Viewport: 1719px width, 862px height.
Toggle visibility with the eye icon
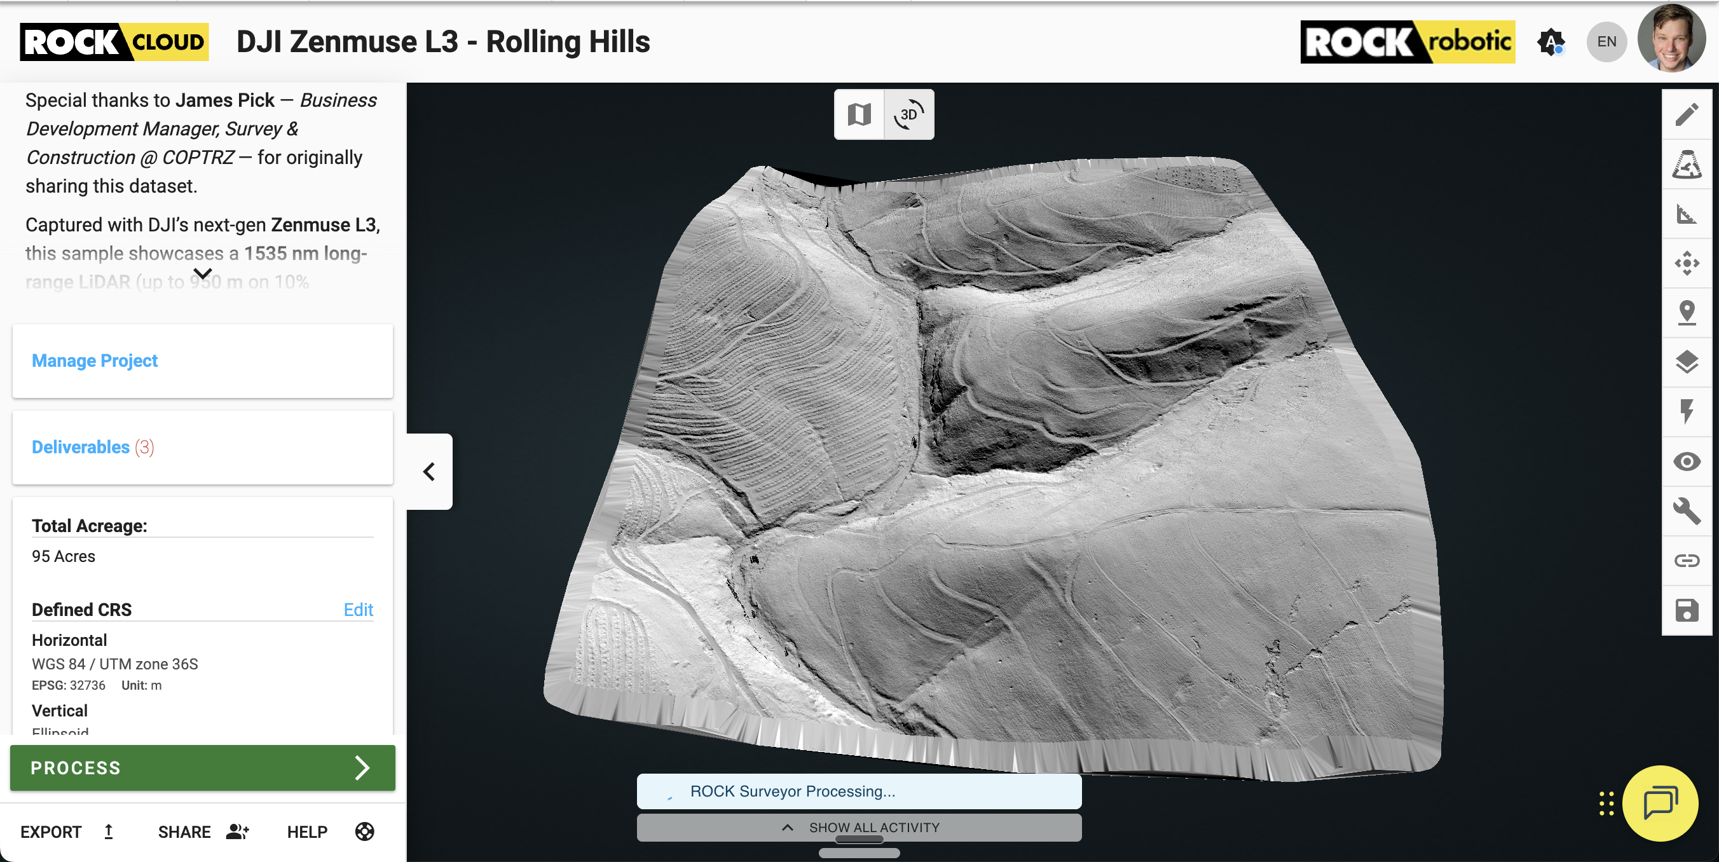1687,462
